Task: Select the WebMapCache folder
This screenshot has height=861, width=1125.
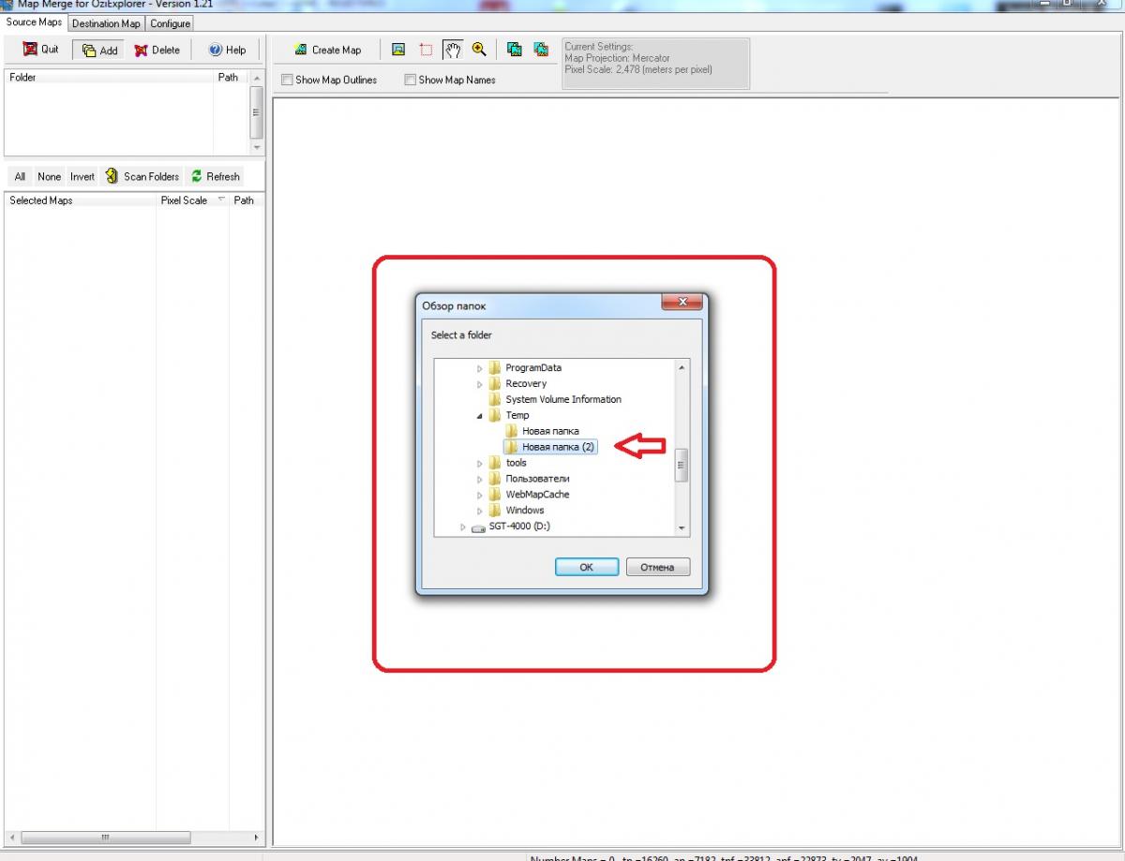Action: 537,495
